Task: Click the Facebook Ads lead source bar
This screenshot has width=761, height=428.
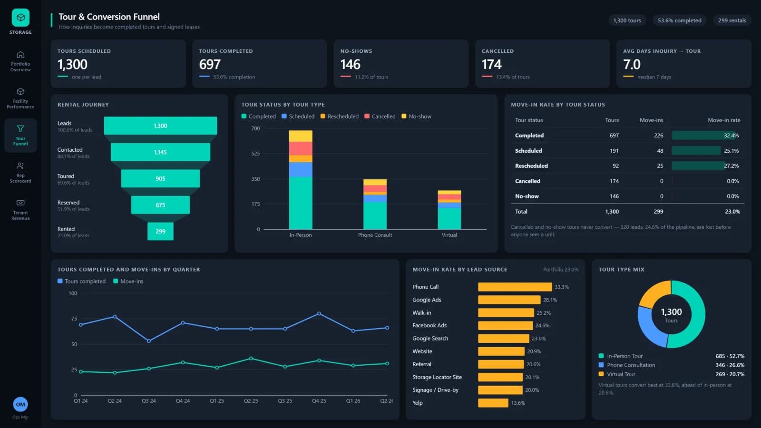Action: (506, 325)
